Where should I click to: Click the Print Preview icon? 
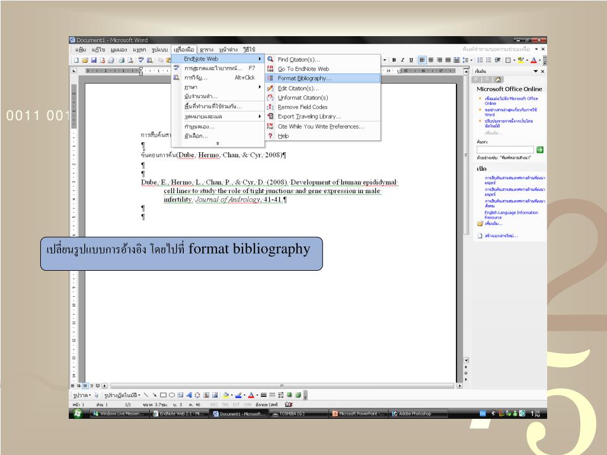tap(130, 60)
